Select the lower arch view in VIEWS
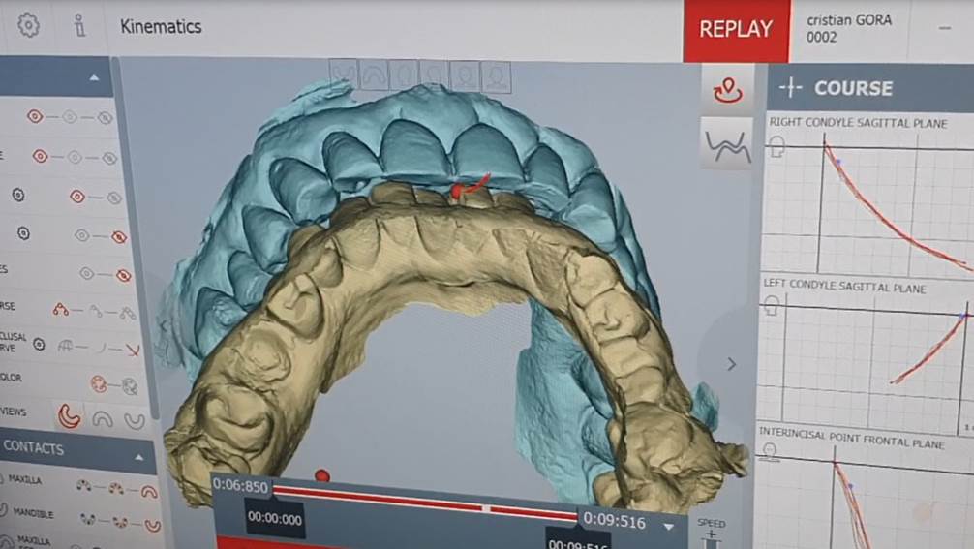Screen dimensions: 974x549 (x=135, y=421)
